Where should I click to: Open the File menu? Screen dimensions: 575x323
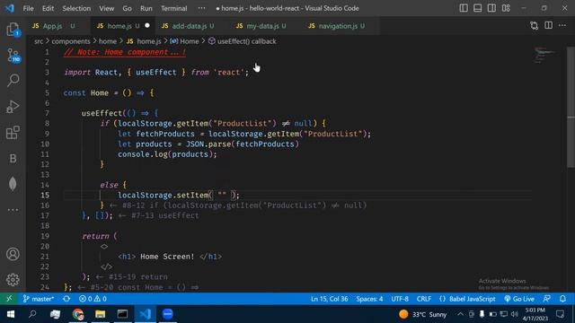point(28,8)
